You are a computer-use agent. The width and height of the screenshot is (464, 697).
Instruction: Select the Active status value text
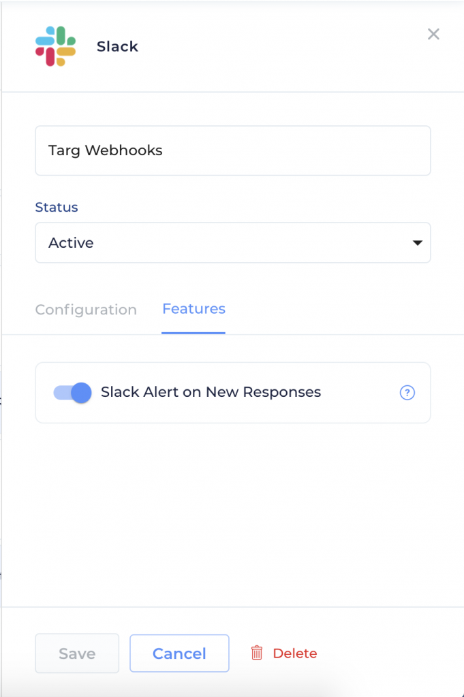[71, 243]
